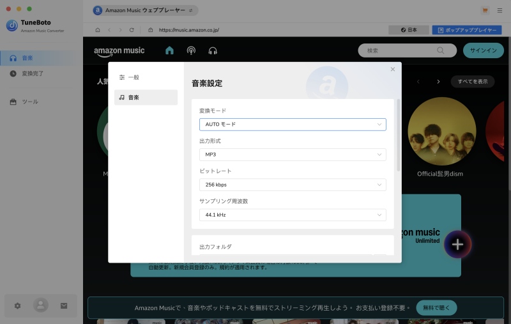Go to Amazon Music home icon
The height and width of the screenshot is (324, 511).
tap(169, 50)
